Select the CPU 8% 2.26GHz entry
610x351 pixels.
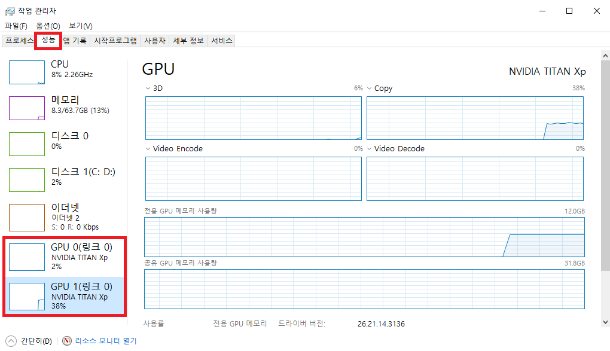(x=65, y=72)
